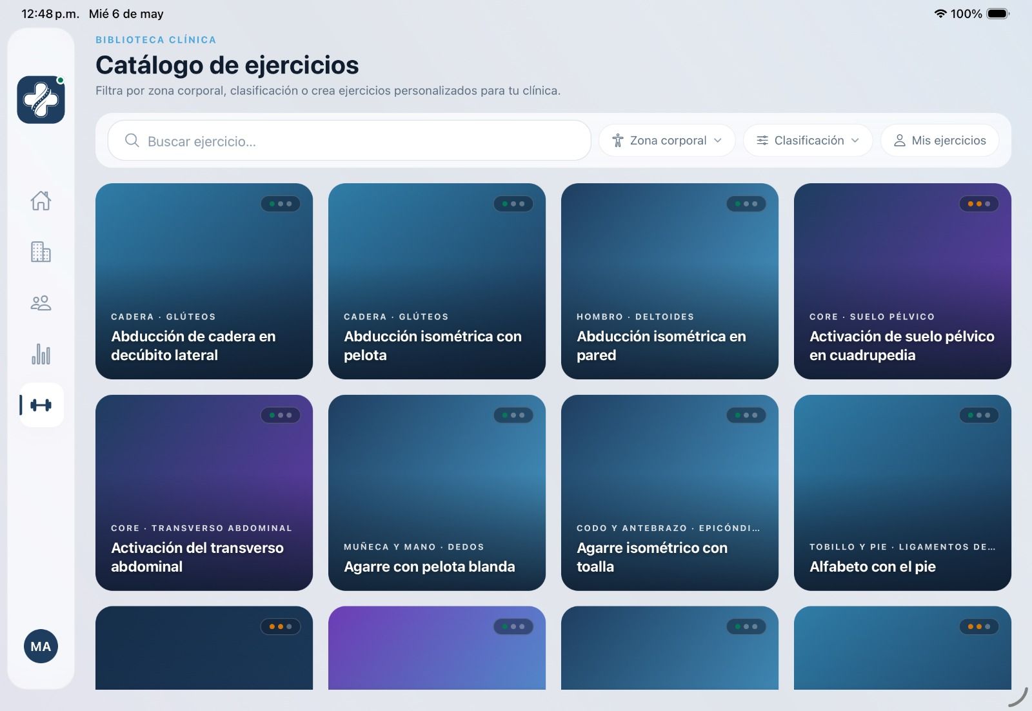Open Agarre con pelota blanda card
Viewport: 1032px width, 711px height.
point(437,493)
